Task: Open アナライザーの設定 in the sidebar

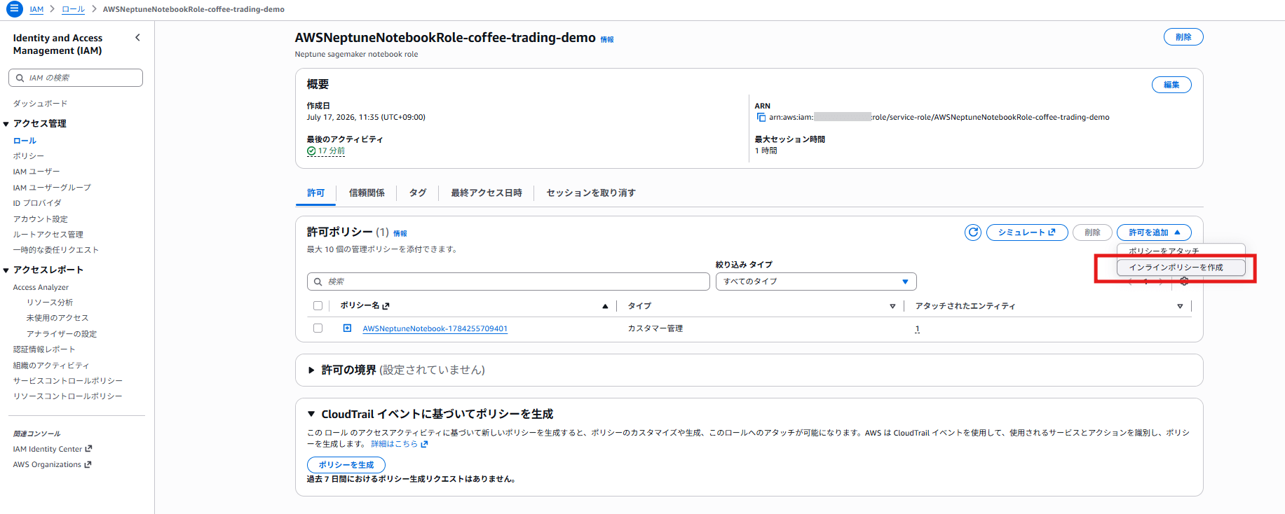Action: [x=62, y=334]
